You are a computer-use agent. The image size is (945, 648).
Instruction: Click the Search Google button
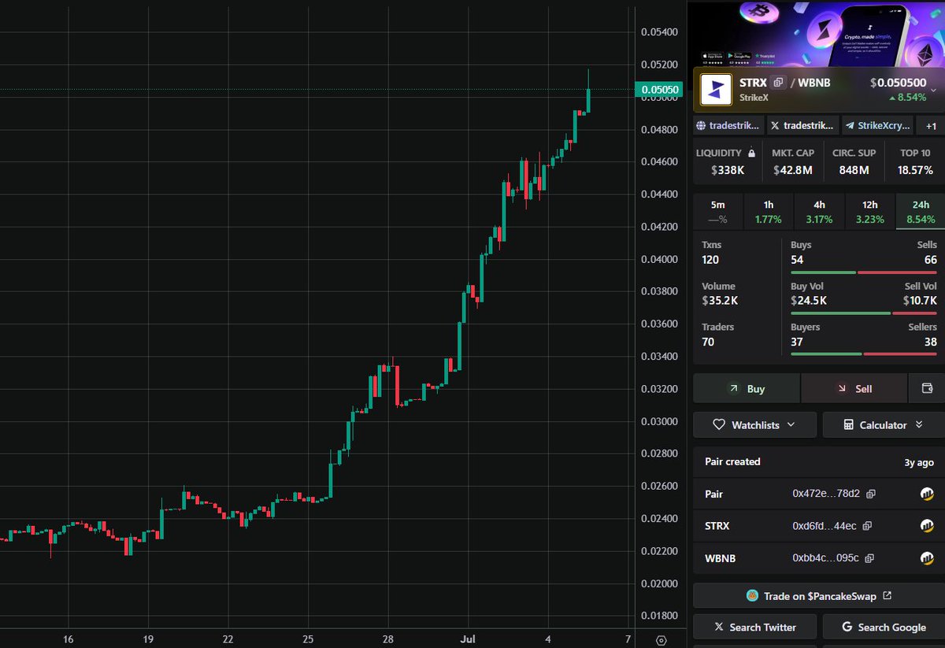(x=884, y=627)
